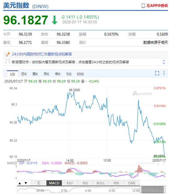Select the MACD indicator button

click(x=54, y=183)
